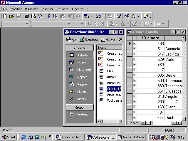188x141 pixels.
Task: Open the Inserisci menu
Action: (47, 9)
